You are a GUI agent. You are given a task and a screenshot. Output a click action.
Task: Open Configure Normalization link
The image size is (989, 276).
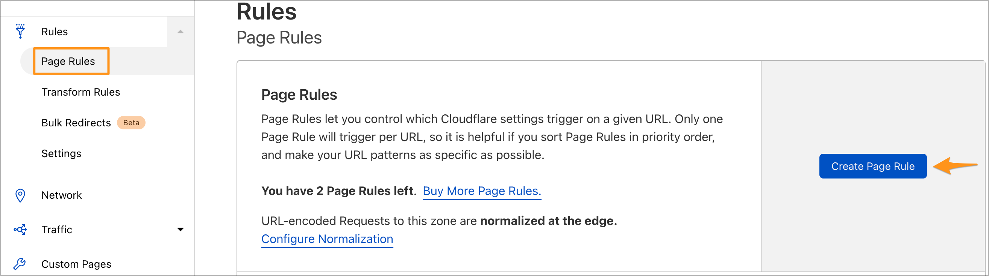[327, 239]
